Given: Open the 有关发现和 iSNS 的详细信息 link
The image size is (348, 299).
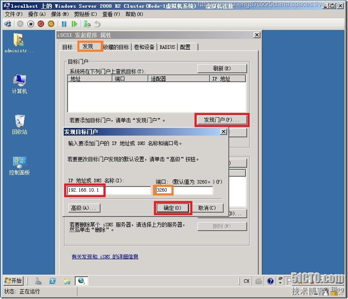Looking at the screenshot, I should (x=105, y=257).
